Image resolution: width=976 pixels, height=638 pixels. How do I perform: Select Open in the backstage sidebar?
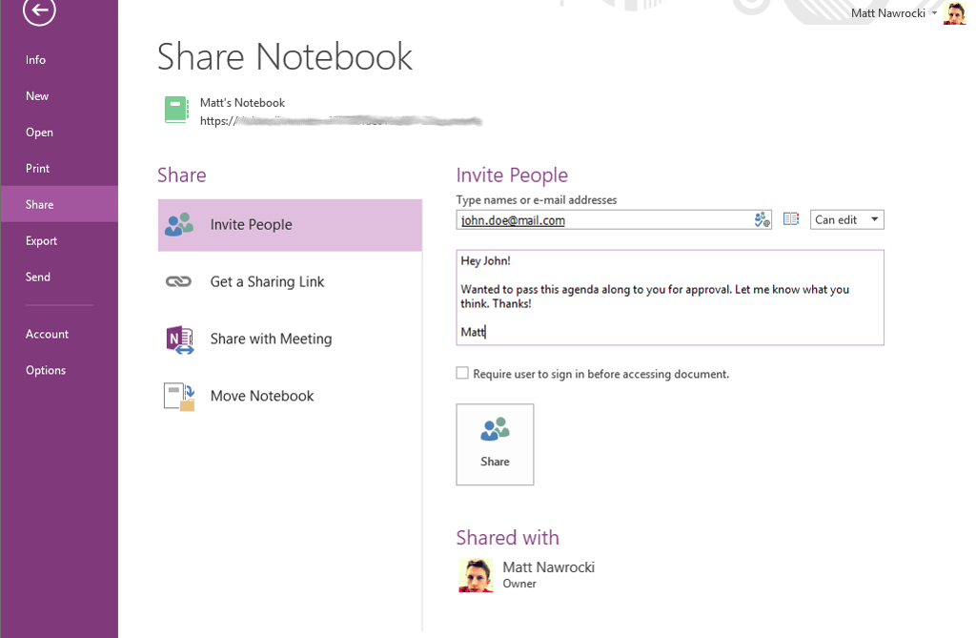39,133
